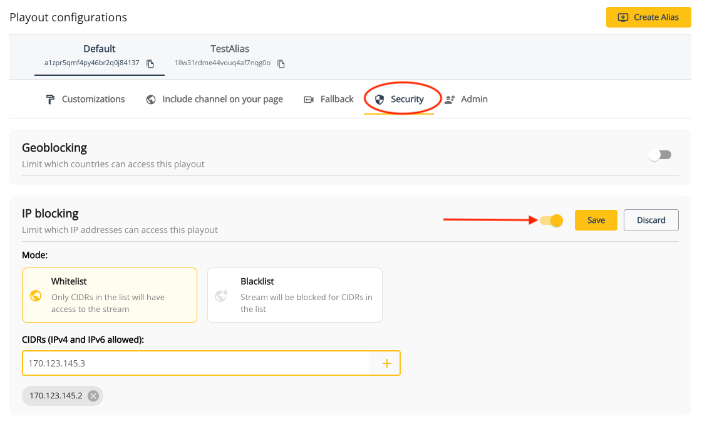
Task: Click inside the CIDRs input field
Action: pos(188,363)
